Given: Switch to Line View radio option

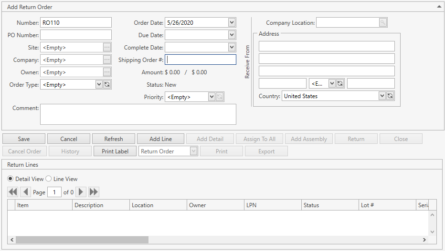Looking at the screenshot, I should [48, 179].
